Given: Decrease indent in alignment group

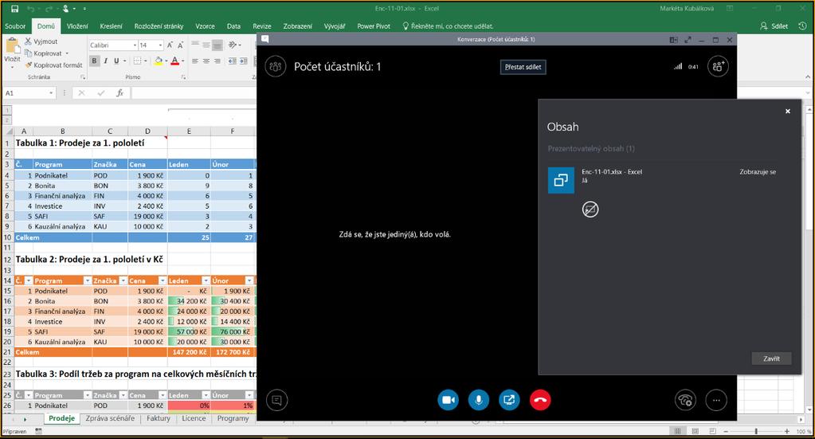Looking at the screenshot, I should coord(231,61).
